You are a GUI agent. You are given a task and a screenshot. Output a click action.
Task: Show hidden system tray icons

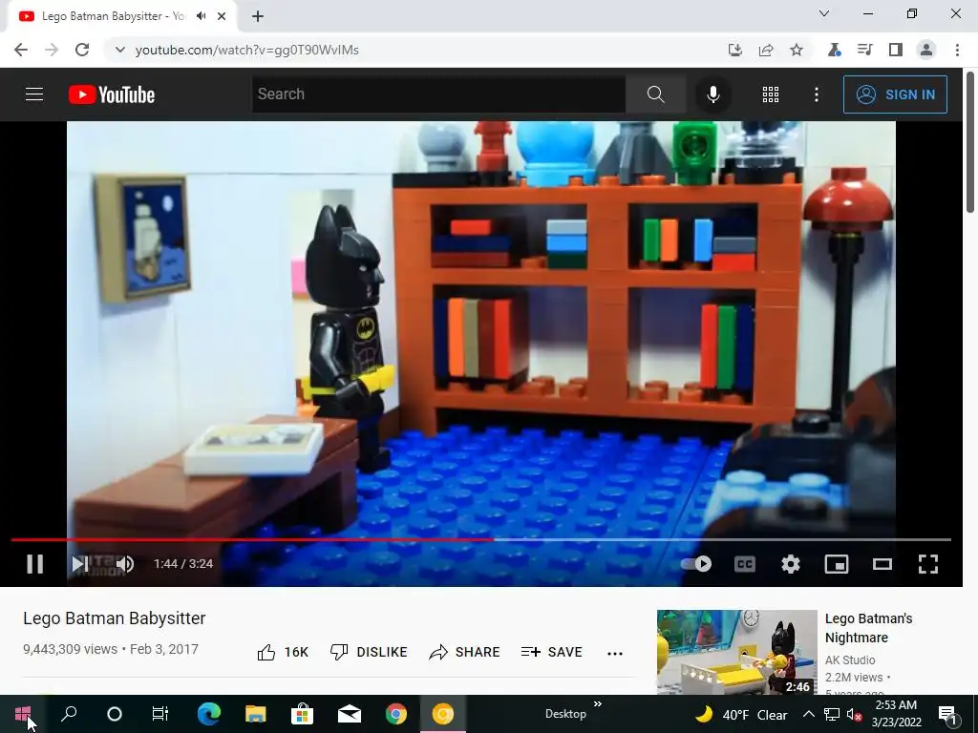point(808,714)
